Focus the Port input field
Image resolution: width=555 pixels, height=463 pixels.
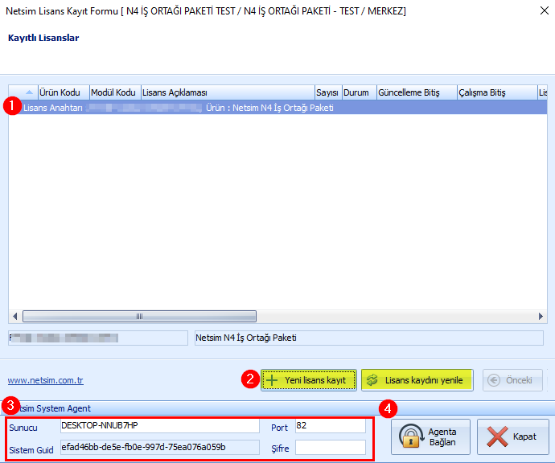coord(329,425)
